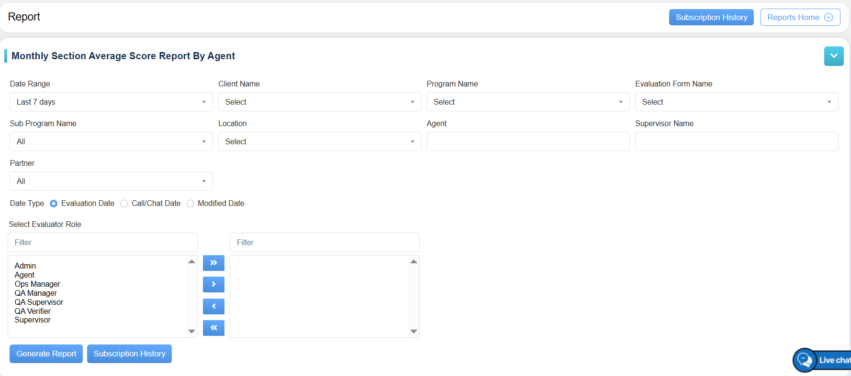Click the move-all-right double arrow button
851x376 pixels.
213,263
